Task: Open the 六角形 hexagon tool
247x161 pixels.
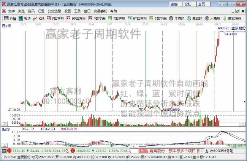Action: click(x=212, y=19)
